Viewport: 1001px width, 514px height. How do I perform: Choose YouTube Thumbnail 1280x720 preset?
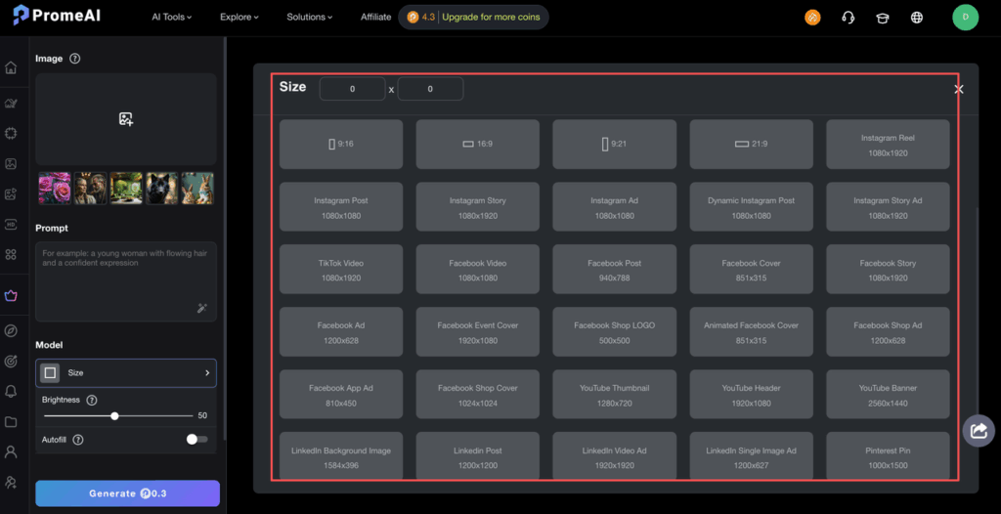pos(614,395)
